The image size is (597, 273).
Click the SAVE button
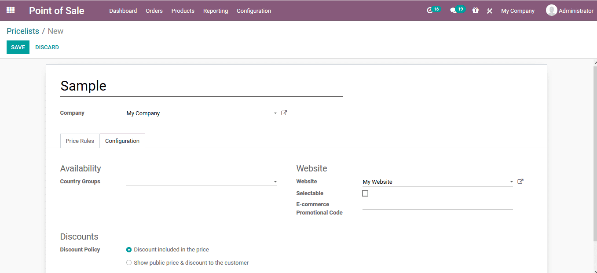point(18,47)
